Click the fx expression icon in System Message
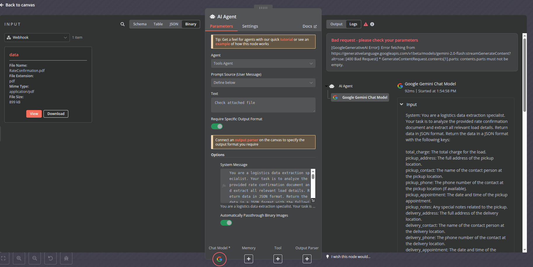This screenshot has height=267, width=533. click(x=224, y=186)
